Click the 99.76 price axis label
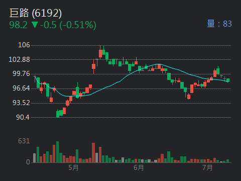 click(21, 73)
